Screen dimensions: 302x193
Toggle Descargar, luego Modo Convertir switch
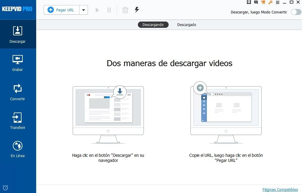click(x=296, y=12)
